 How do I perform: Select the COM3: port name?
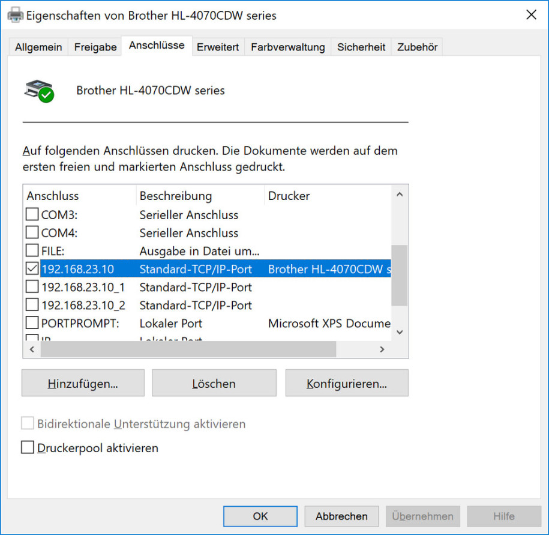coord(59,214)
